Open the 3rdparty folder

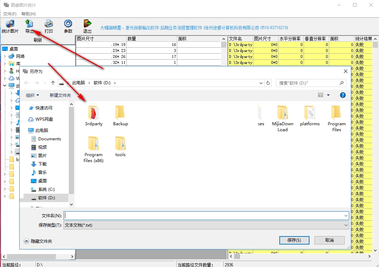[x=94, y=116]
